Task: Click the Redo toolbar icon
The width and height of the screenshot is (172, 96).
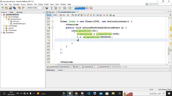Action: coord(23,8)
